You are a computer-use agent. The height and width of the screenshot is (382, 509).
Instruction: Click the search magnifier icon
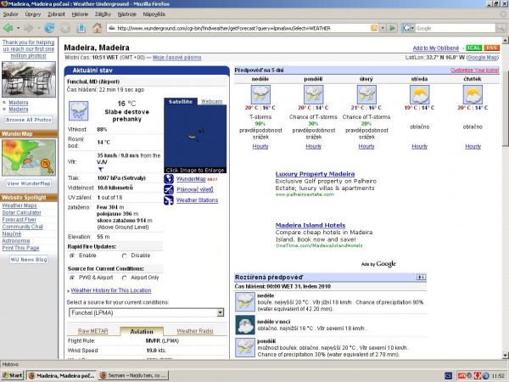point(501,28)
